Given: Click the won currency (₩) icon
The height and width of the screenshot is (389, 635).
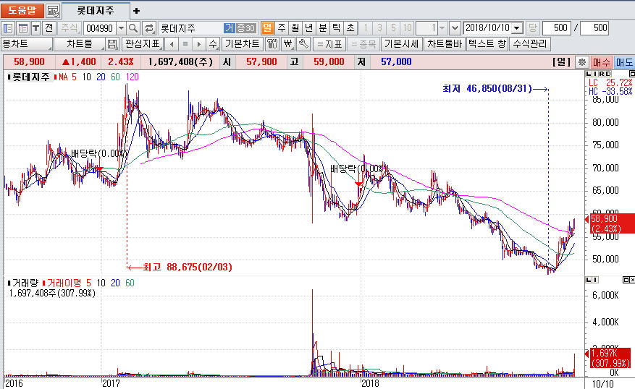Looking at the screenshot, I should [x=287, y=44].
